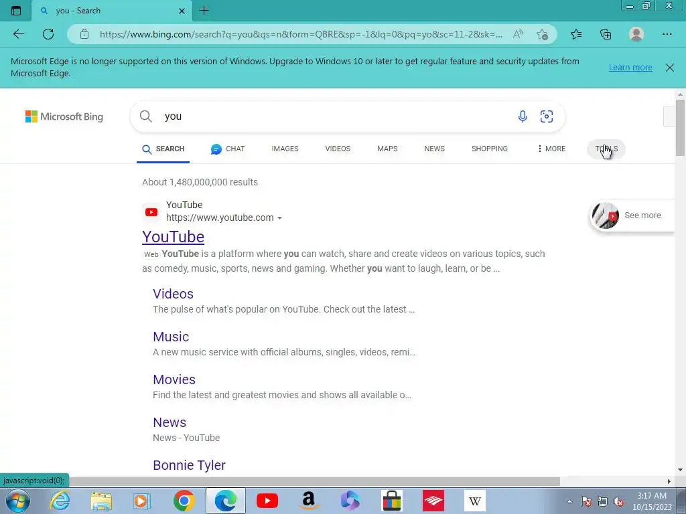Open the Amazon taskbar shortcut
Screen dimensions: 686x514
tap(308, 501)
